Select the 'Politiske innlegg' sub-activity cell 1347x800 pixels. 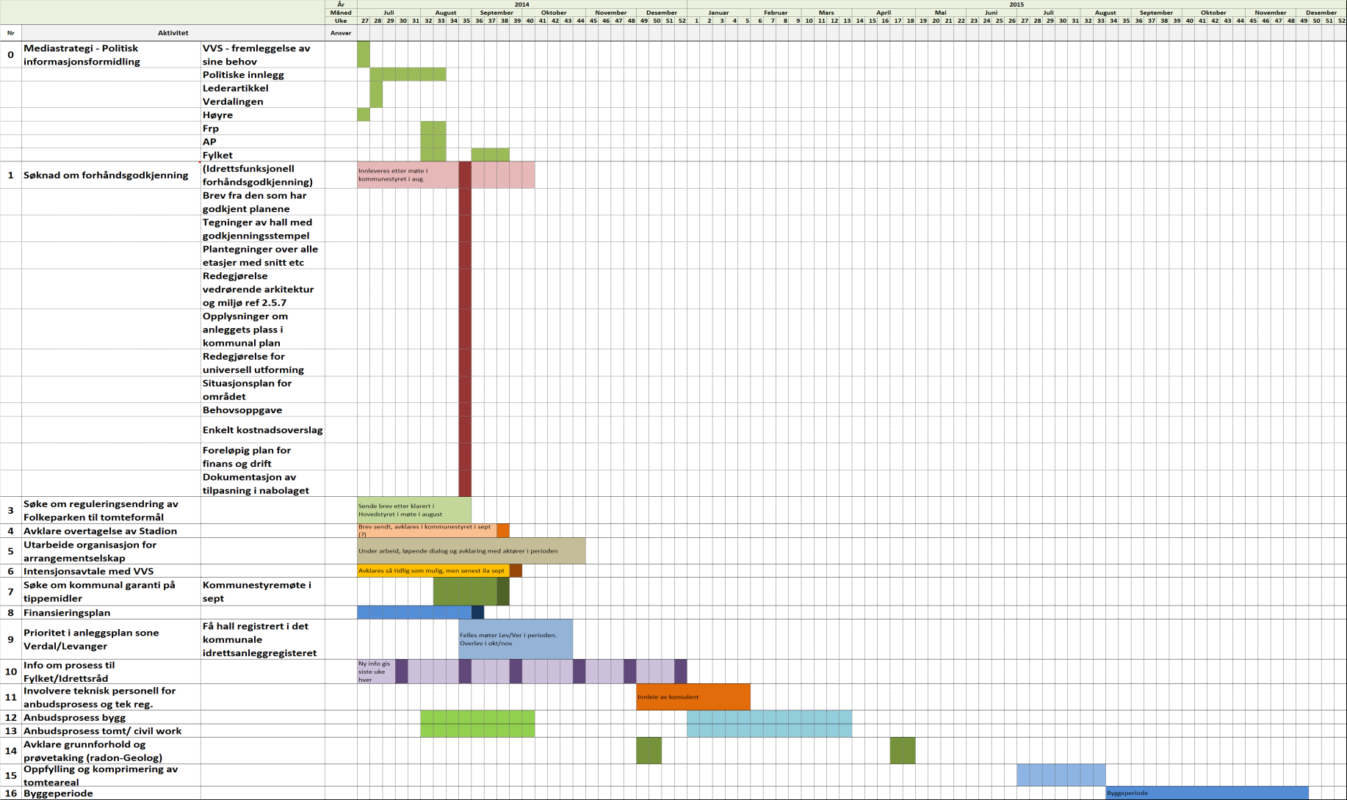(x=263, y=75)
